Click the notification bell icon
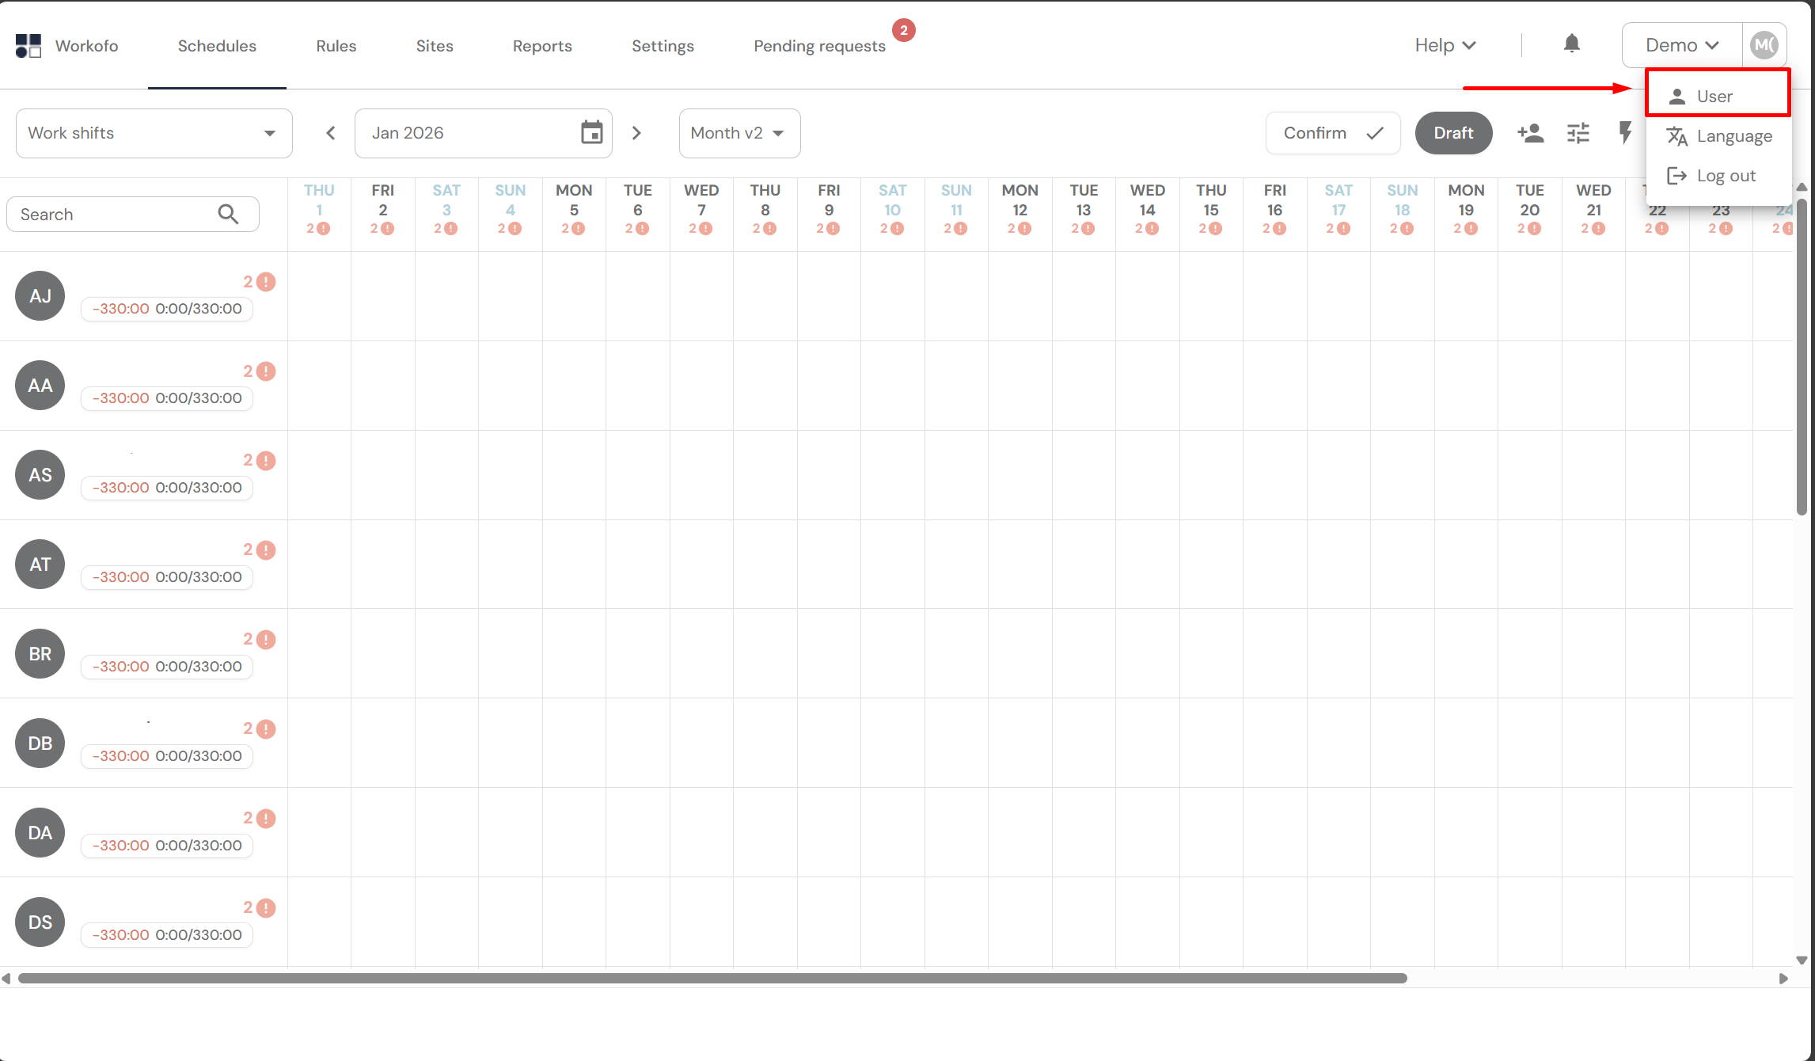 (x=1571, y=44)
